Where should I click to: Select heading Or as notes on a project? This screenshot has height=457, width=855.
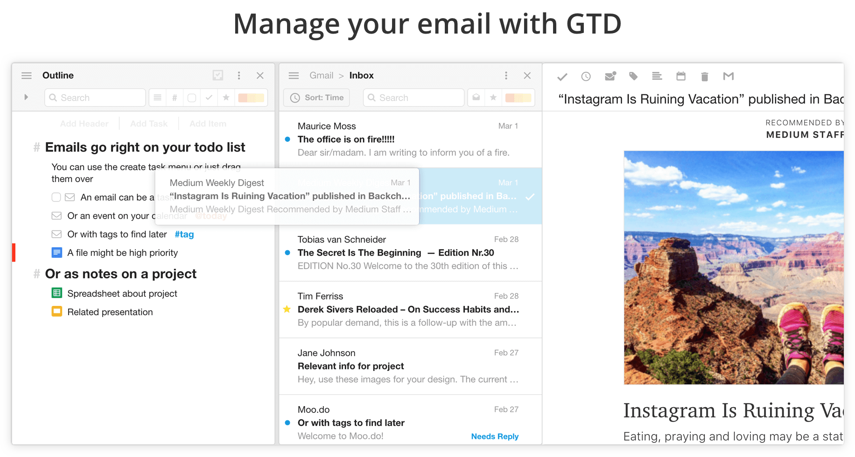[x=121, y=274]
